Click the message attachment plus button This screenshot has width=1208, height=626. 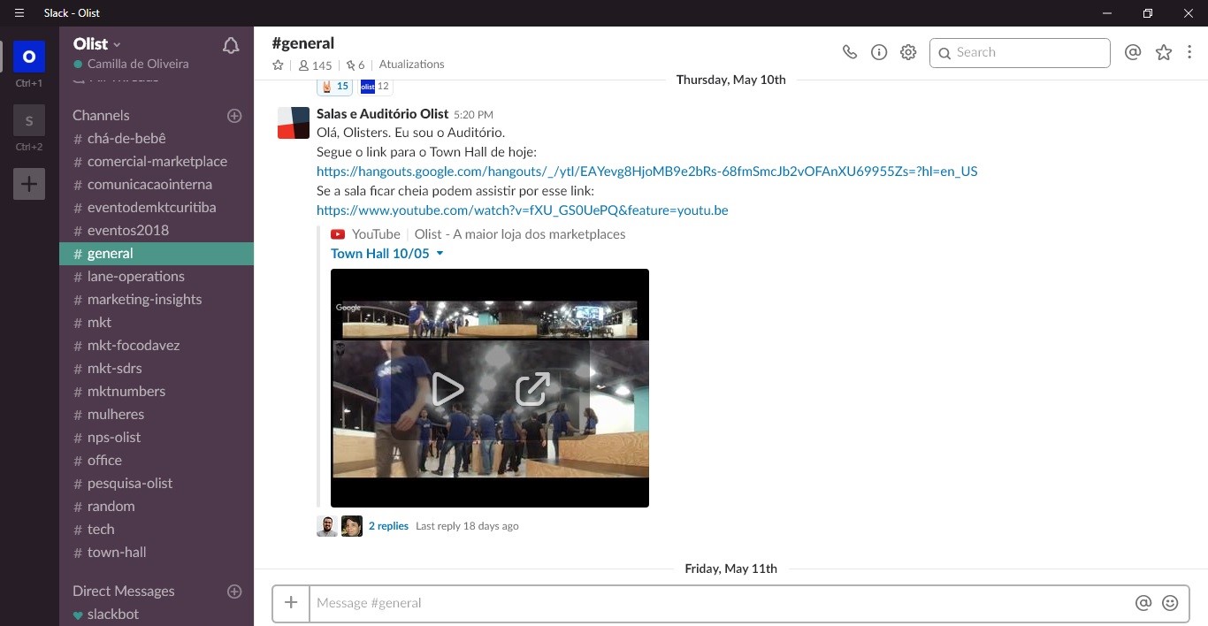(291, 603)
